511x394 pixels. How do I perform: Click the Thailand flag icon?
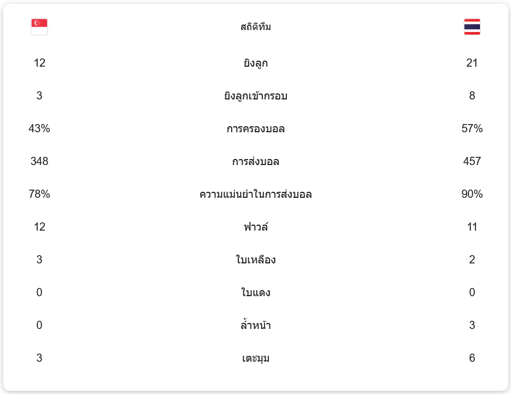472,27
